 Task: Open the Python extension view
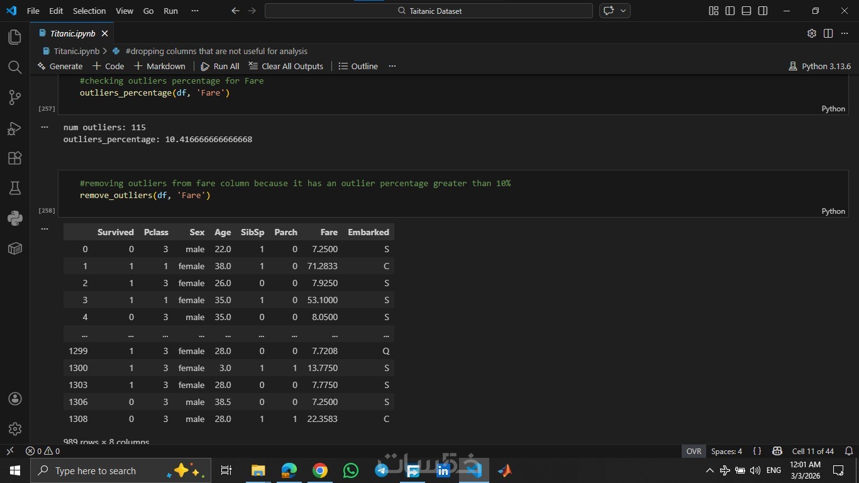15,218
